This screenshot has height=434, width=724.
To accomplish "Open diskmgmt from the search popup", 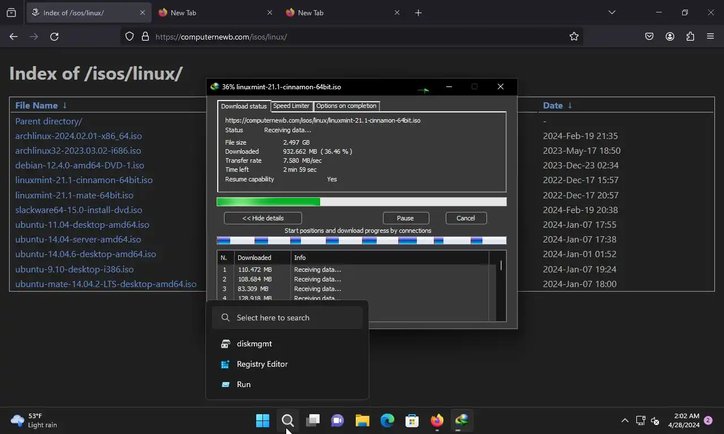I will click(287, 344).
